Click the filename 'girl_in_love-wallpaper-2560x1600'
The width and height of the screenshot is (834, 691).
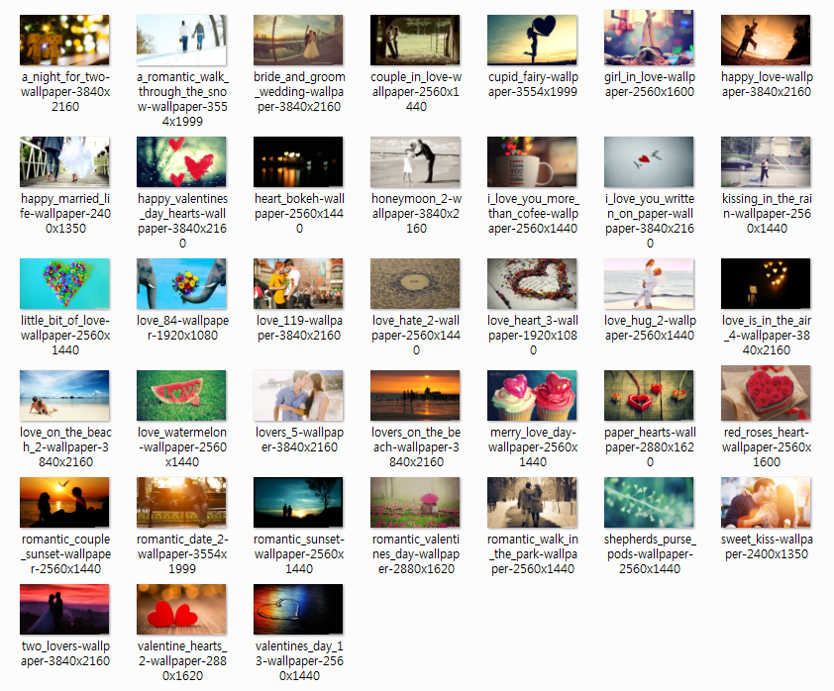pos(650,84)
